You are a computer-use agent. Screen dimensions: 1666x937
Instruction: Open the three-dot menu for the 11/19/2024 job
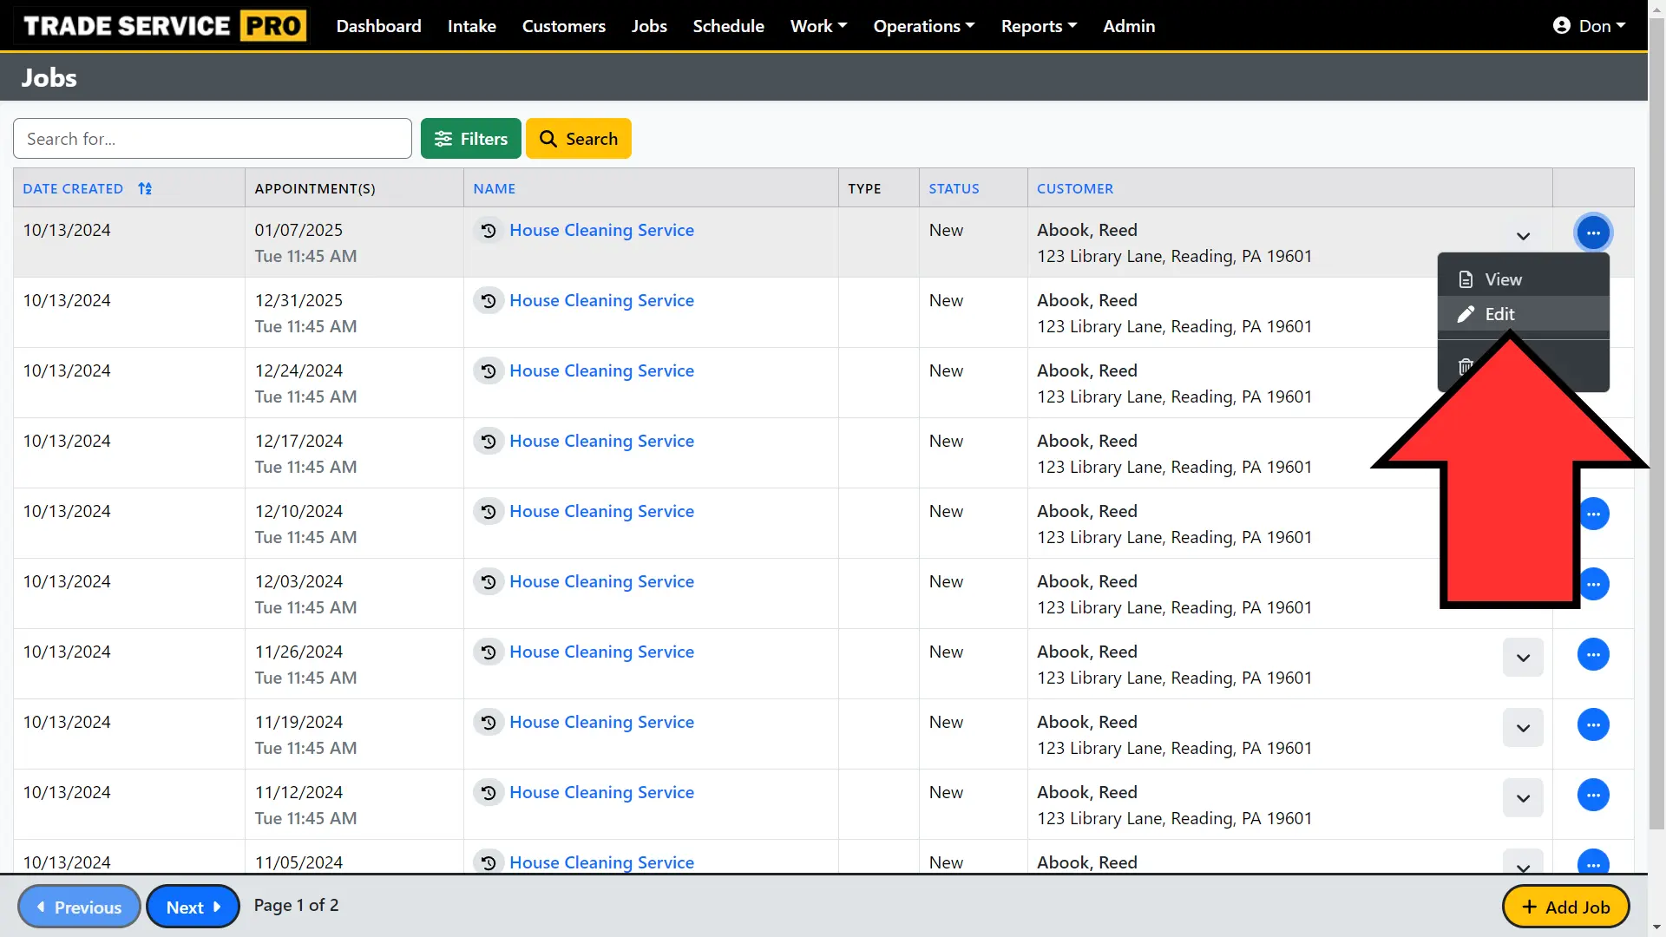[x=1593, y=725]
